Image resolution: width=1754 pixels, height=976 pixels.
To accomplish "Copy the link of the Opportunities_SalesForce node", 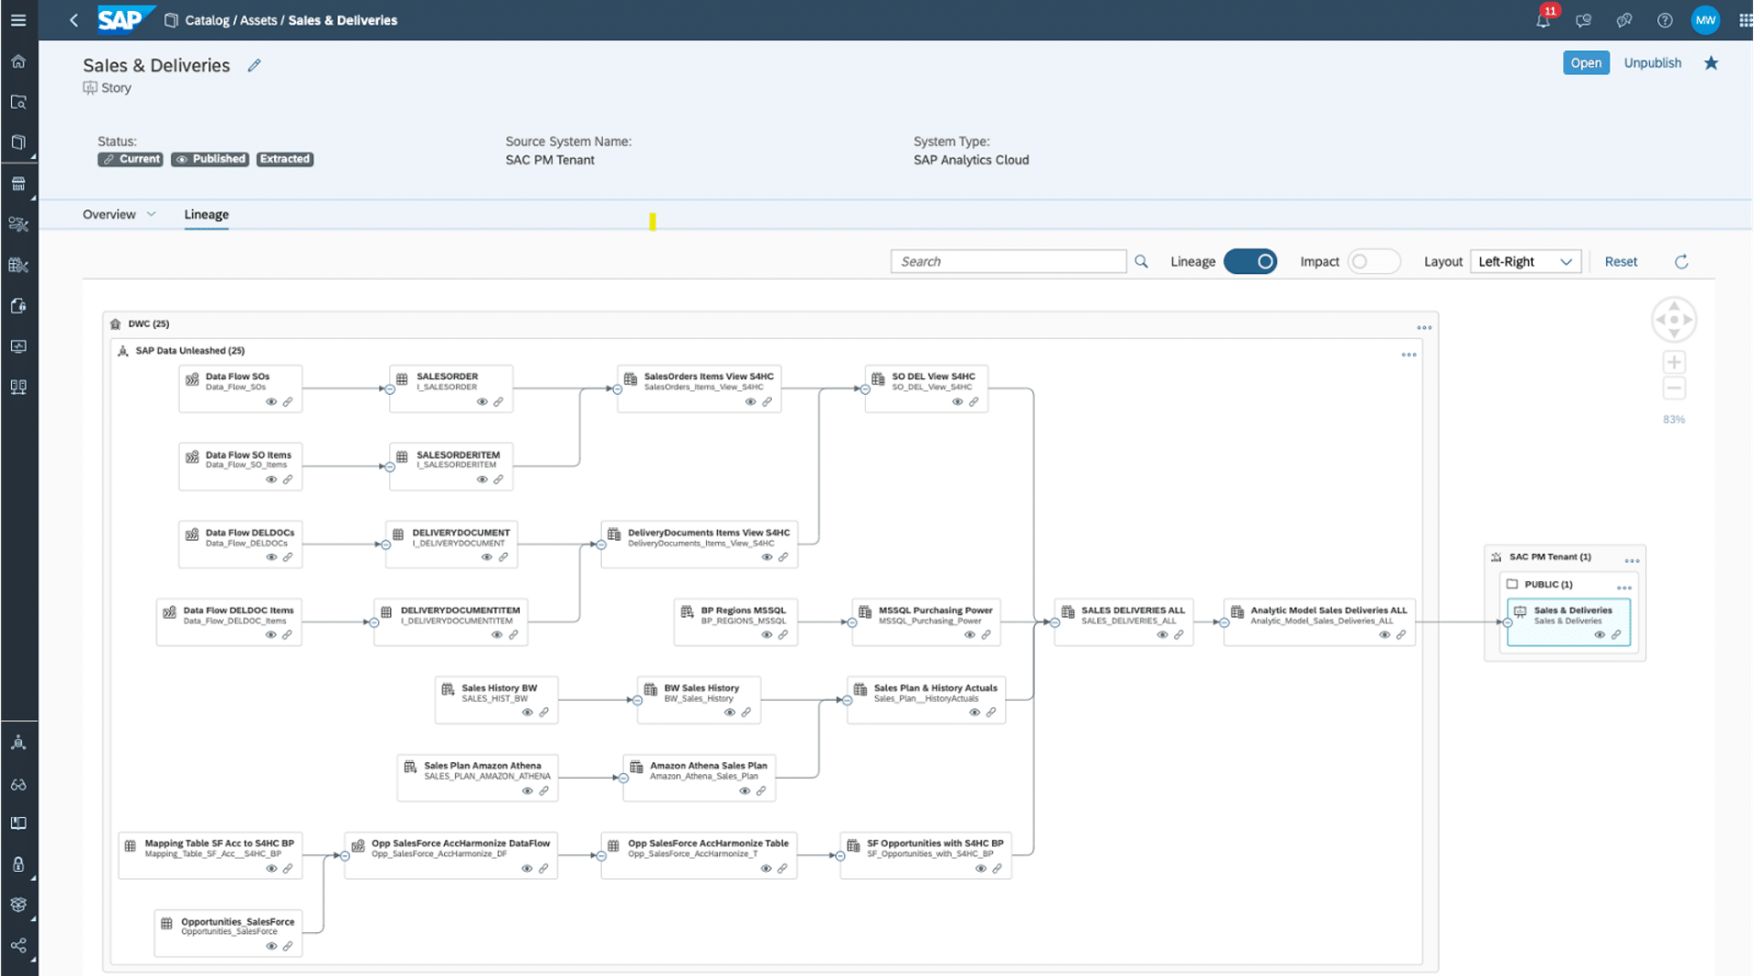I will coord(288,947).
